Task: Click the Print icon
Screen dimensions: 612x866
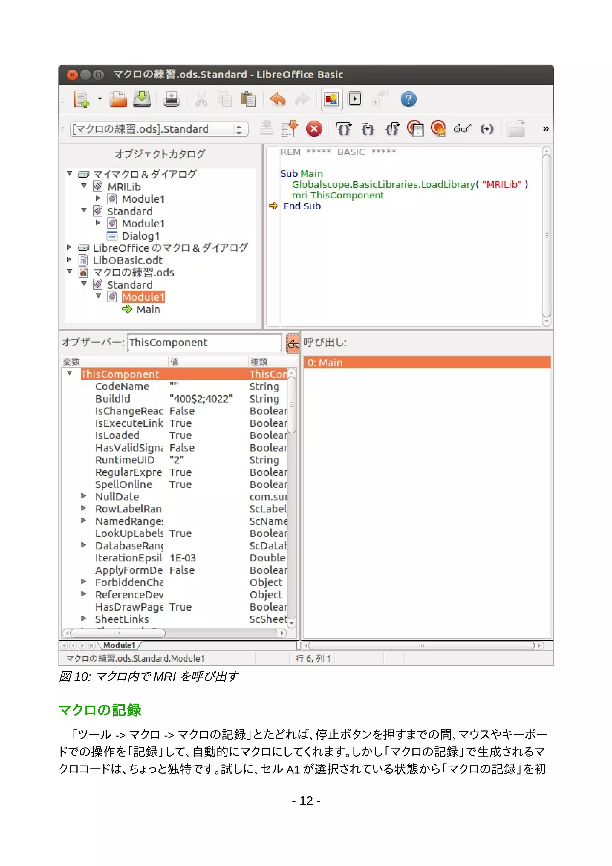Action: coord(172,100)
